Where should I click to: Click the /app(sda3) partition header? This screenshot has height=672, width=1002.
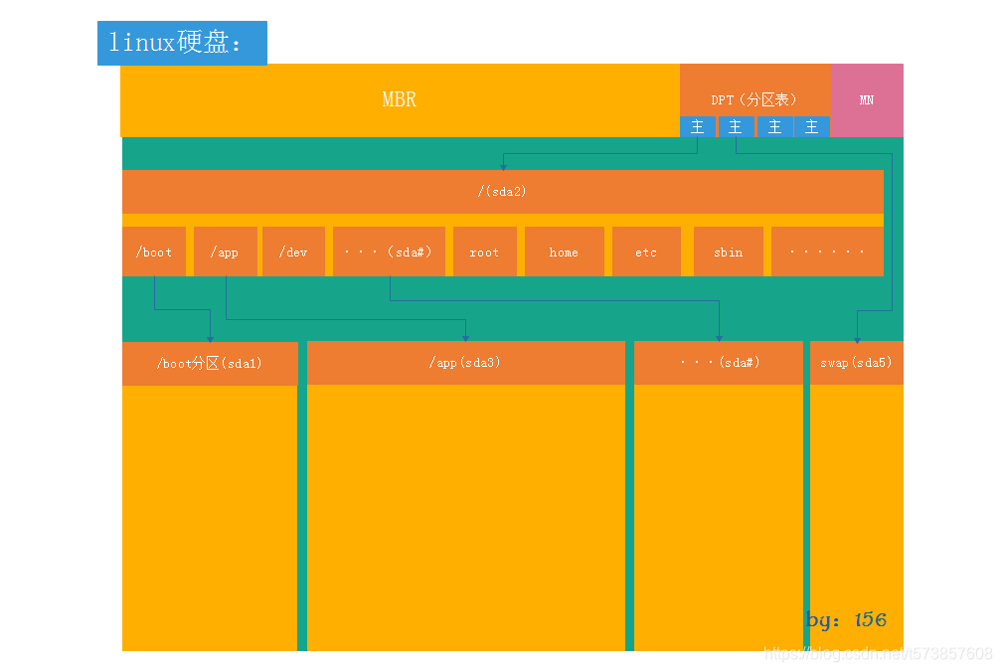click(x=466, y=362)
